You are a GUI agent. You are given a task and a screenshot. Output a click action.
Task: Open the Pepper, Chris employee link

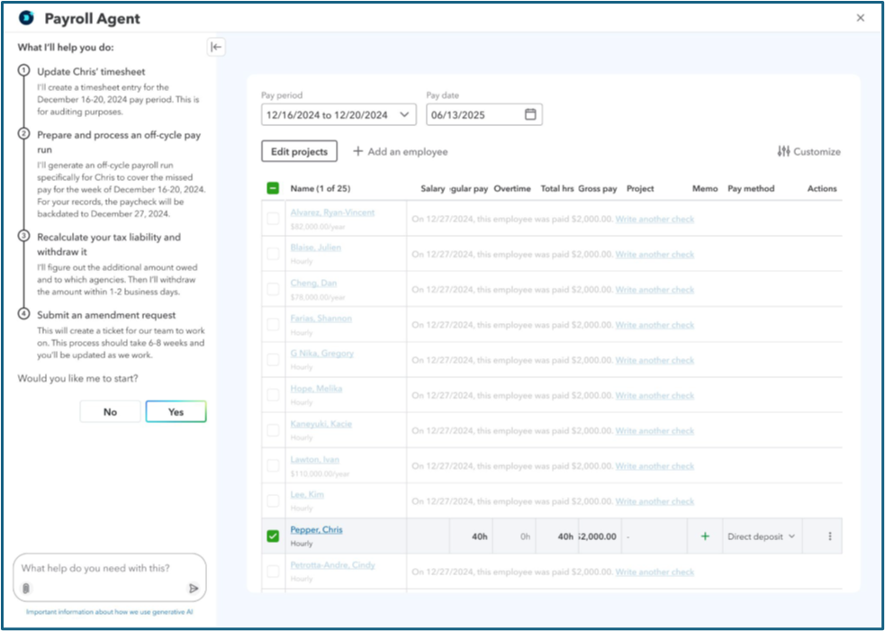[x=316, y=530]
